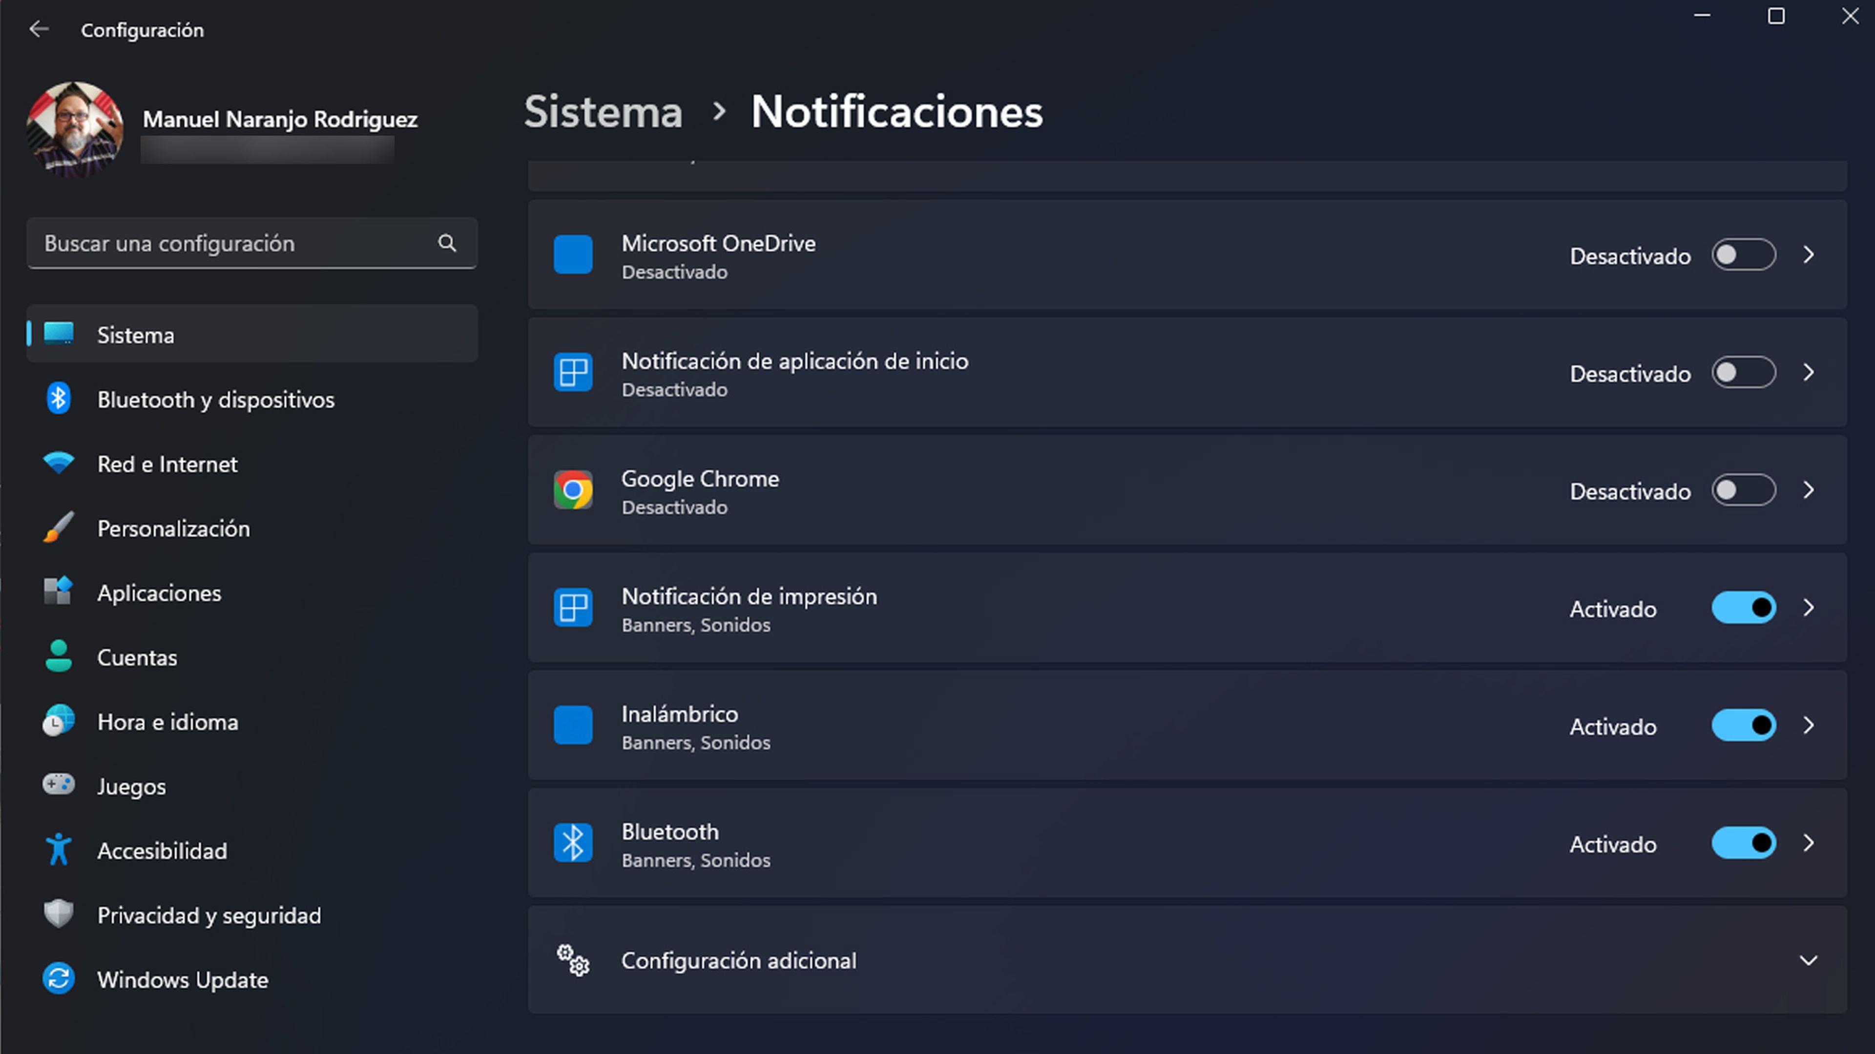1875x1054 pixels.
Task: Click the Notificación de aplicación de inicio icon
Action: pos(573,372)
